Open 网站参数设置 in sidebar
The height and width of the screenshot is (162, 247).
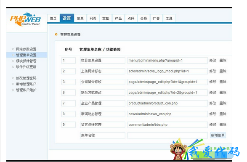26,49
